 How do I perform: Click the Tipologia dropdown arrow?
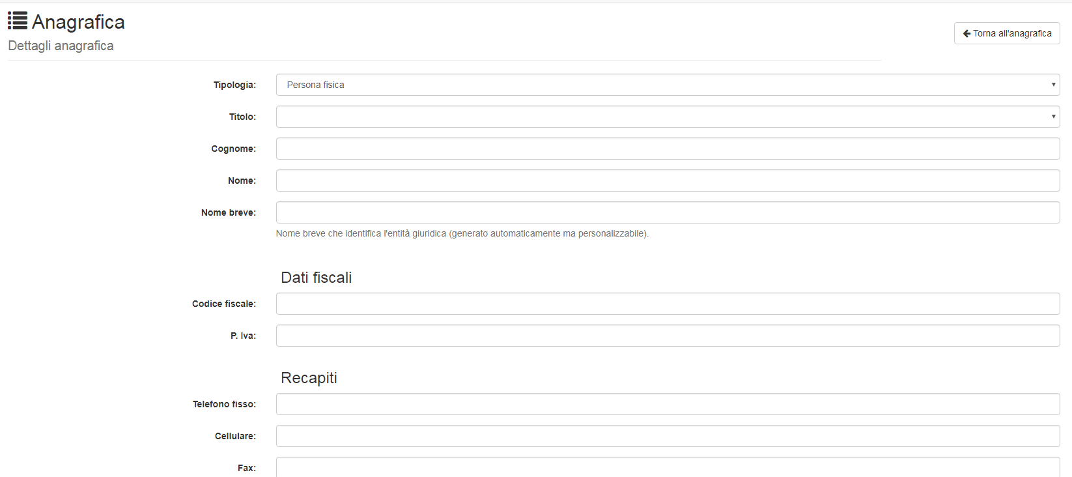[1053, 85]
